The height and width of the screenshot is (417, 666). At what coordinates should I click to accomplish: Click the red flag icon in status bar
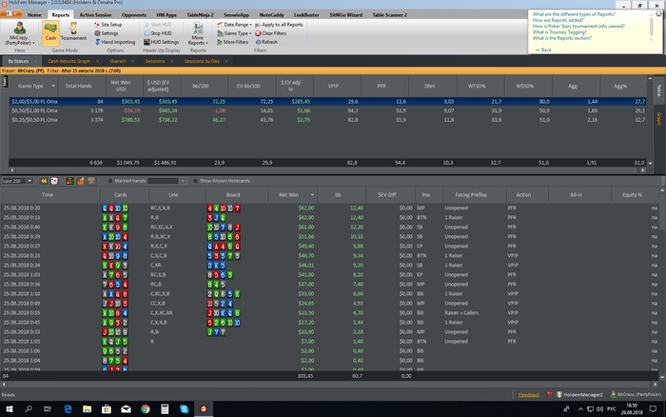click(x=549, y=394)
